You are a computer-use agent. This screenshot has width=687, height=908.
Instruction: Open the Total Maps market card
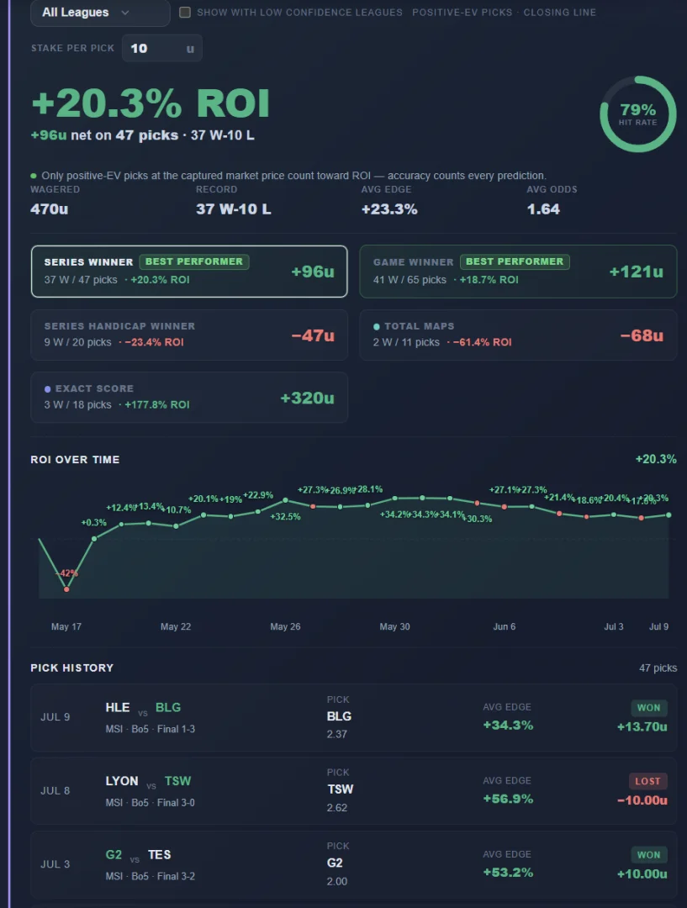[519, 335]
